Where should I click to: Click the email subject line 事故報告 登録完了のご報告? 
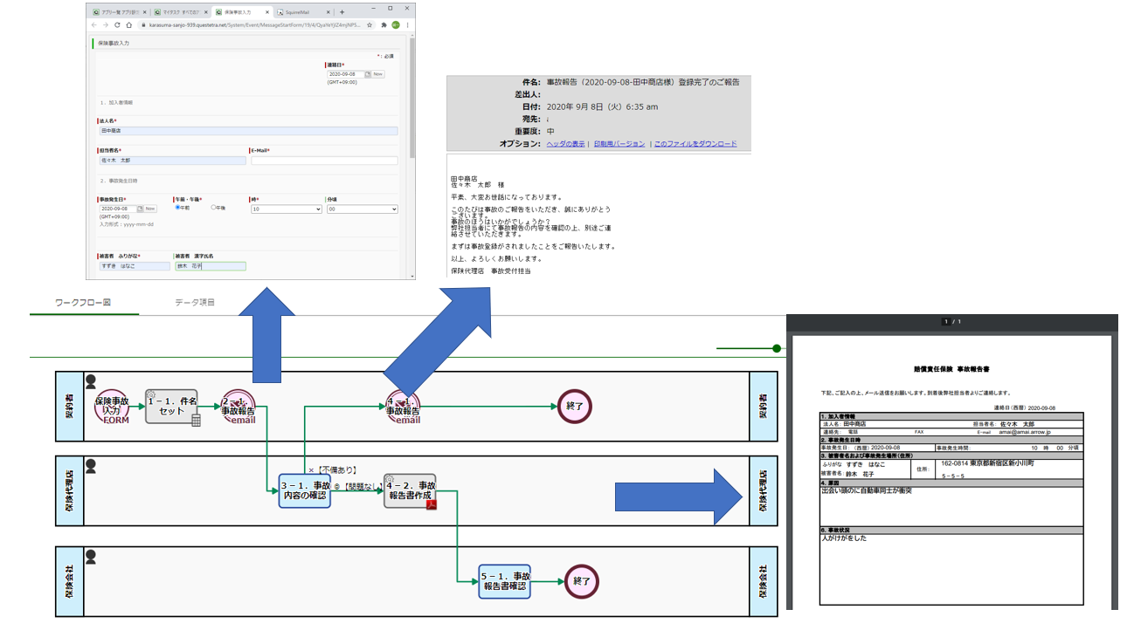(643, 82)
